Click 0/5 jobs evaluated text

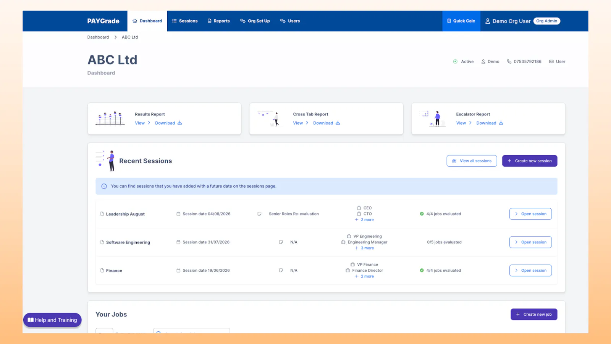click(444, 242)
